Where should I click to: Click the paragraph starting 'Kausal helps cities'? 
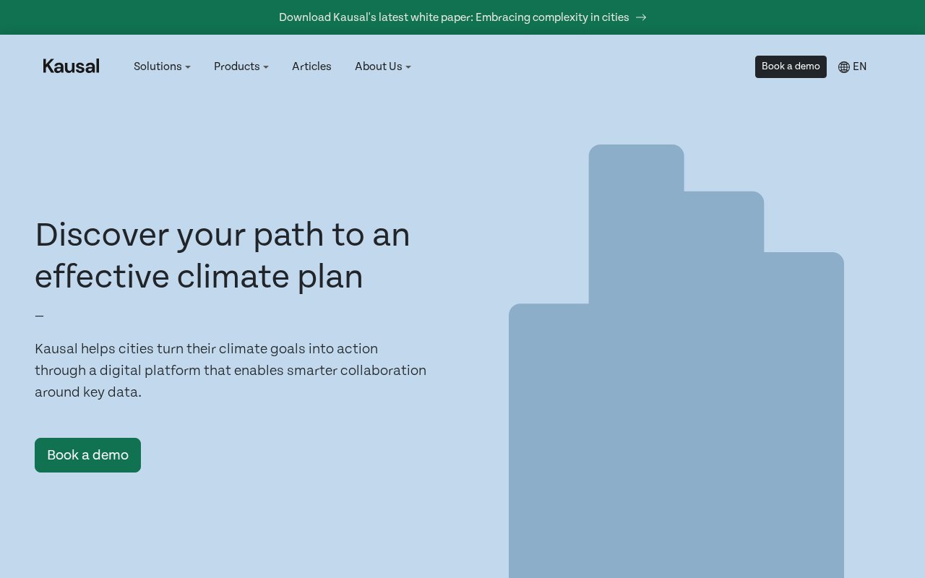pyautogui.click(x=231, y=371)
